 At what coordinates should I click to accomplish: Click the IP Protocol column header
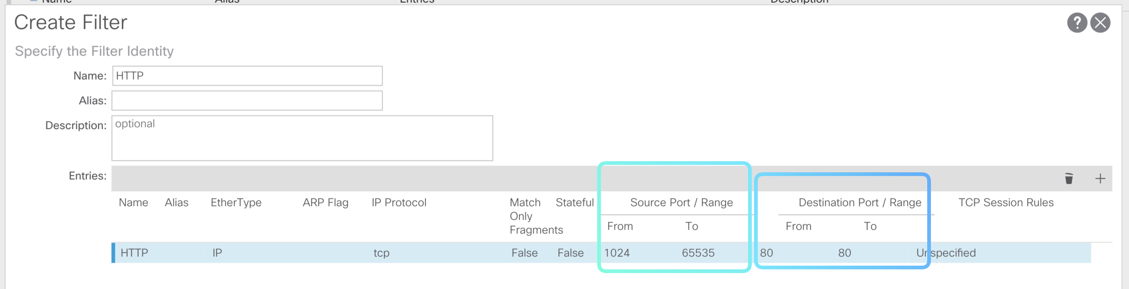tap(399, 202)
